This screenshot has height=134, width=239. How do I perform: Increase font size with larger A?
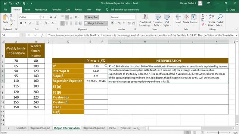tap(51, 17)
